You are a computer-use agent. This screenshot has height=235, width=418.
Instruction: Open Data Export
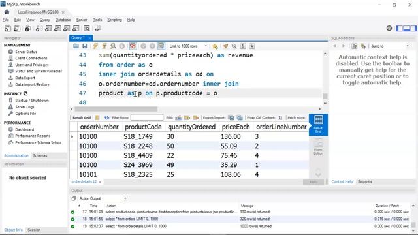[x=25, y=78]
